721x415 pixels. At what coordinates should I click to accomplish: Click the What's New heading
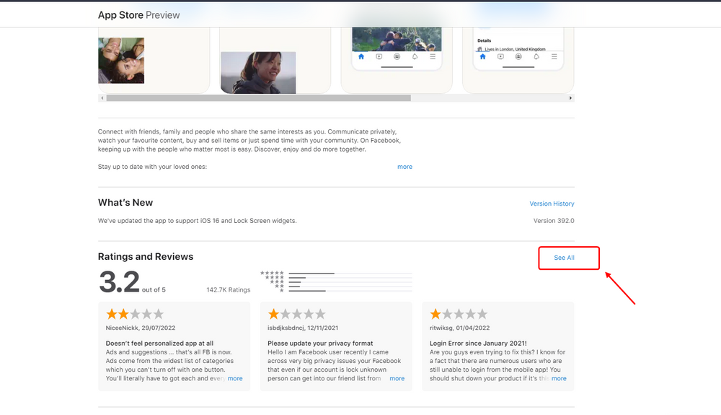click(x=125, y=203)
